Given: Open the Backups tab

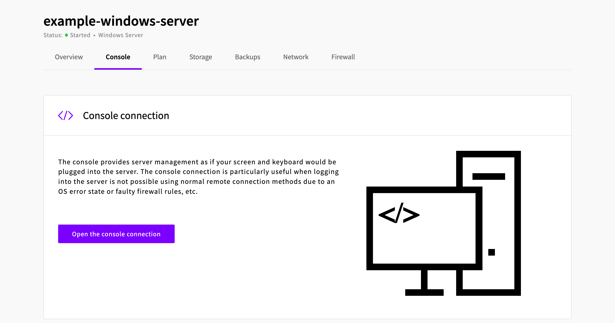Looking at the screenshot, I should [248, 57].
